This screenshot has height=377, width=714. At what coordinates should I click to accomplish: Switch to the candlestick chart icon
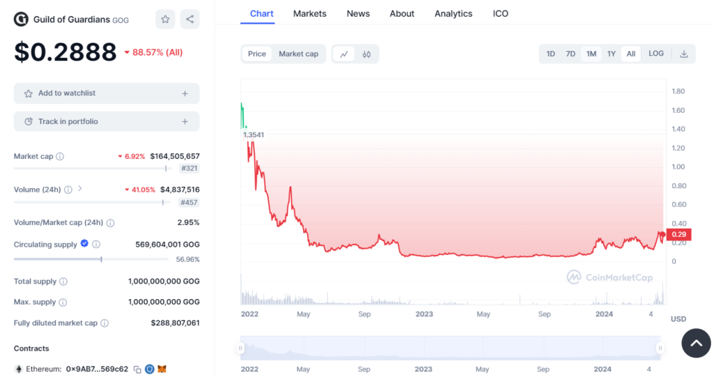[x=367, y=54]
